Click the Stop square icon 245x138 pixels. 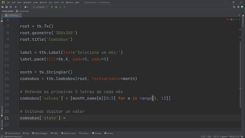64,7
